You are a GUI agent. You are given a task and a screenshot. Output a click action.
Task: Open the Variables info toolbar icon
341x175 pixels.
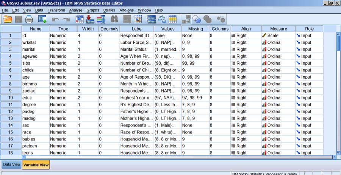tap(101, 19)
